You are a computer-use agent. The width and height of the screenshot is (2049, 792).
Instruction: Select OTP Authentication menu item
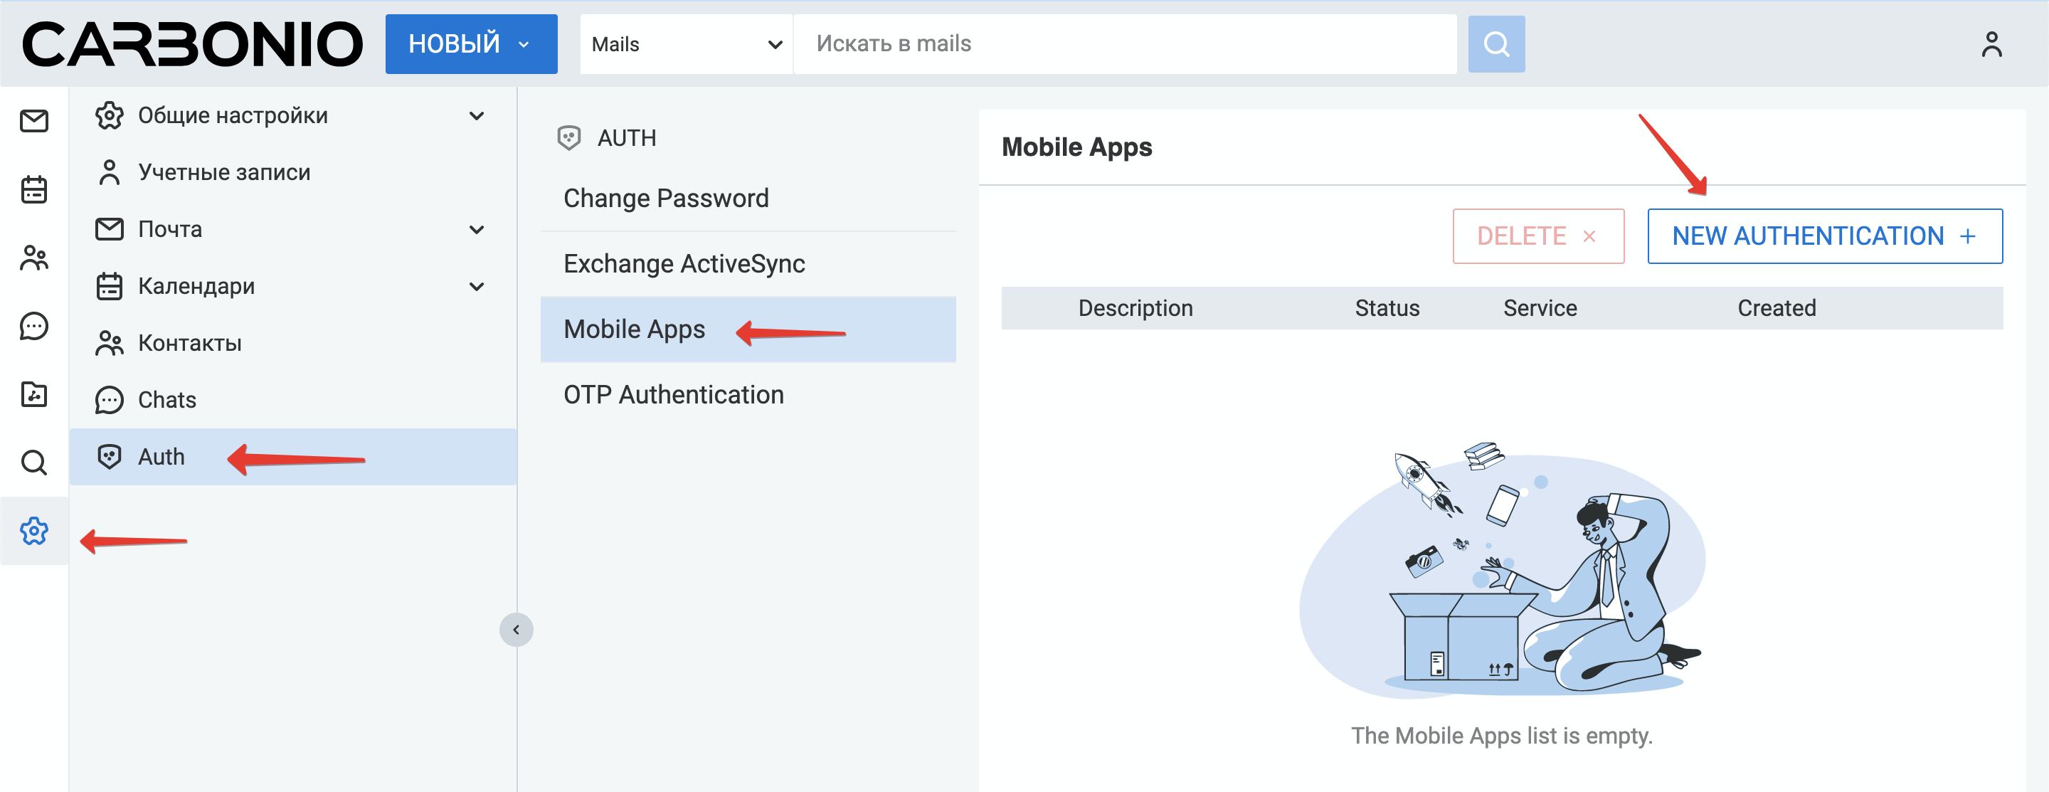[x=673, y=394]
